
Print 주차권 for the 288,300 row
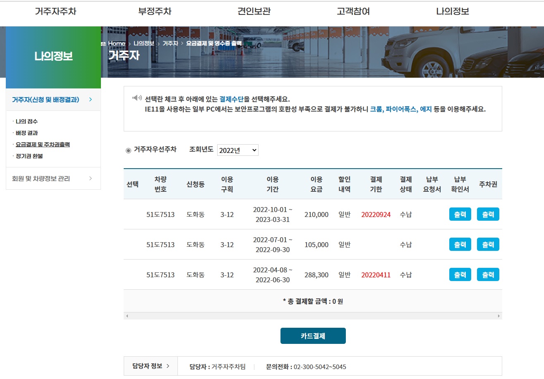pyautogui.click(x=488, y=274)
